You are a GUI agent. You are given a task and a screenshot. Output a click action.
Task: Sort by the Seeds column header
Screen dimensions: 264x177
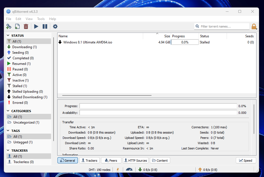241,36
